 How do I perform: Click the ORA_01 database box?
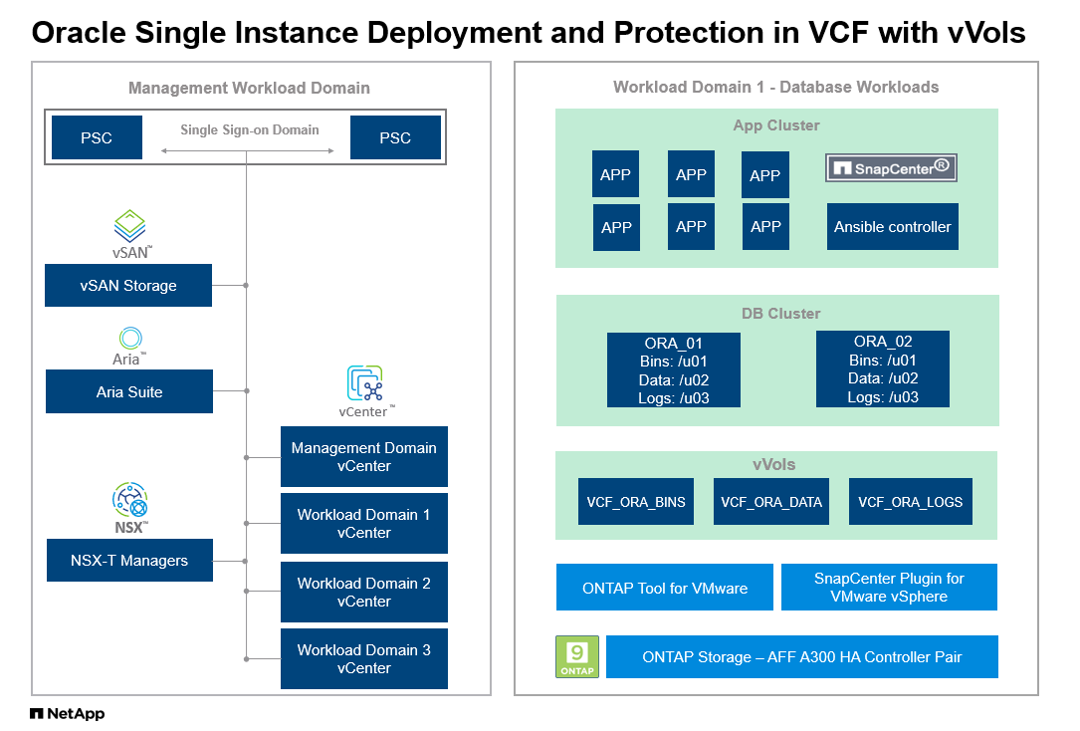(x=674, y=369)
